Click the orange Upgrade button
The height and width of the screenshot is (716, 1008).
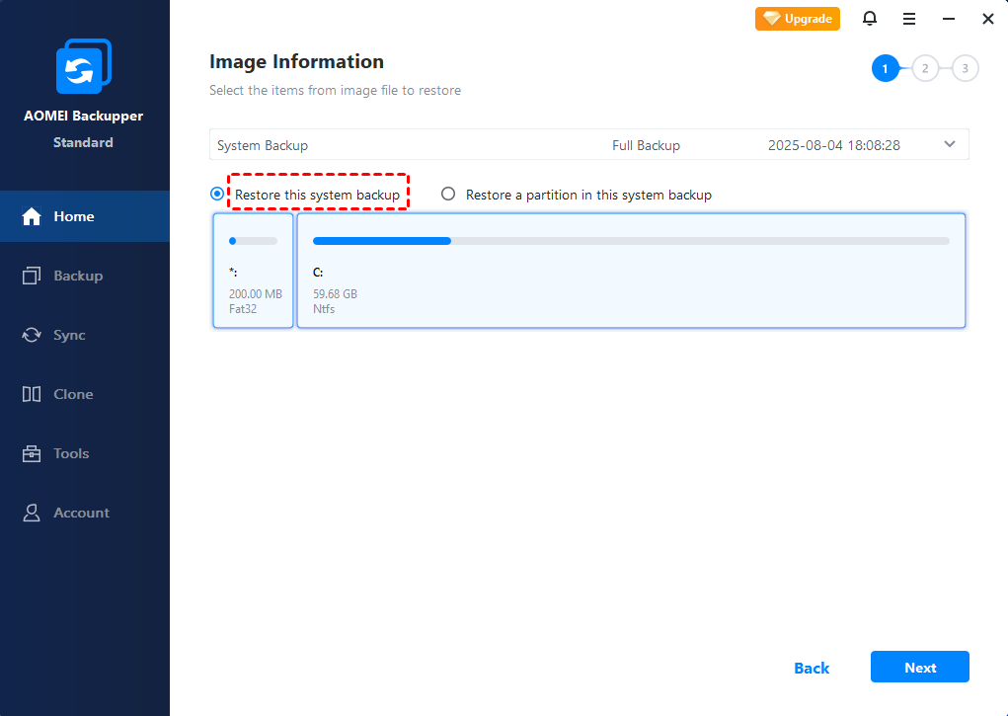point(797,19)
